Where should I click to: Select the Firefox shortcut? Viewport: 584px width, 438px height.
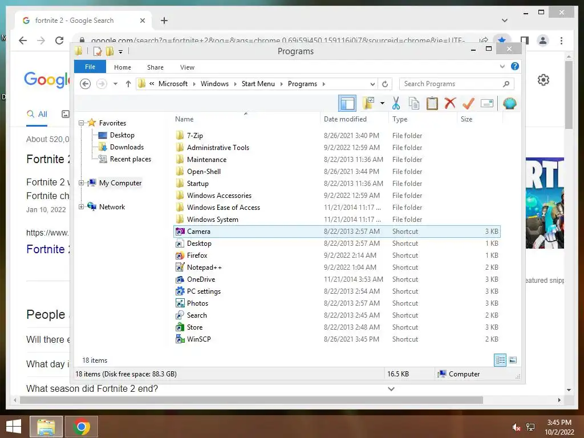336,255
